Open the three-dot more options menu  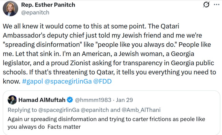[x=217, y=5]
